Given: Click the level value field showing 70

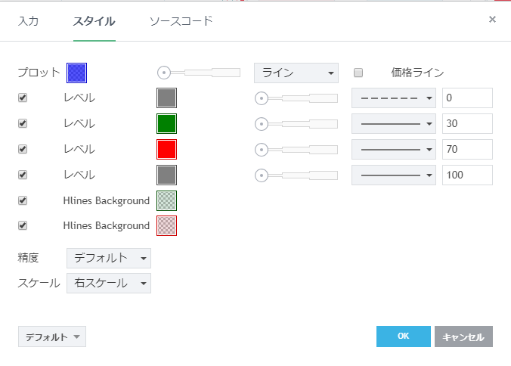Looking at the screenshot, I should [x=467, y=149].
